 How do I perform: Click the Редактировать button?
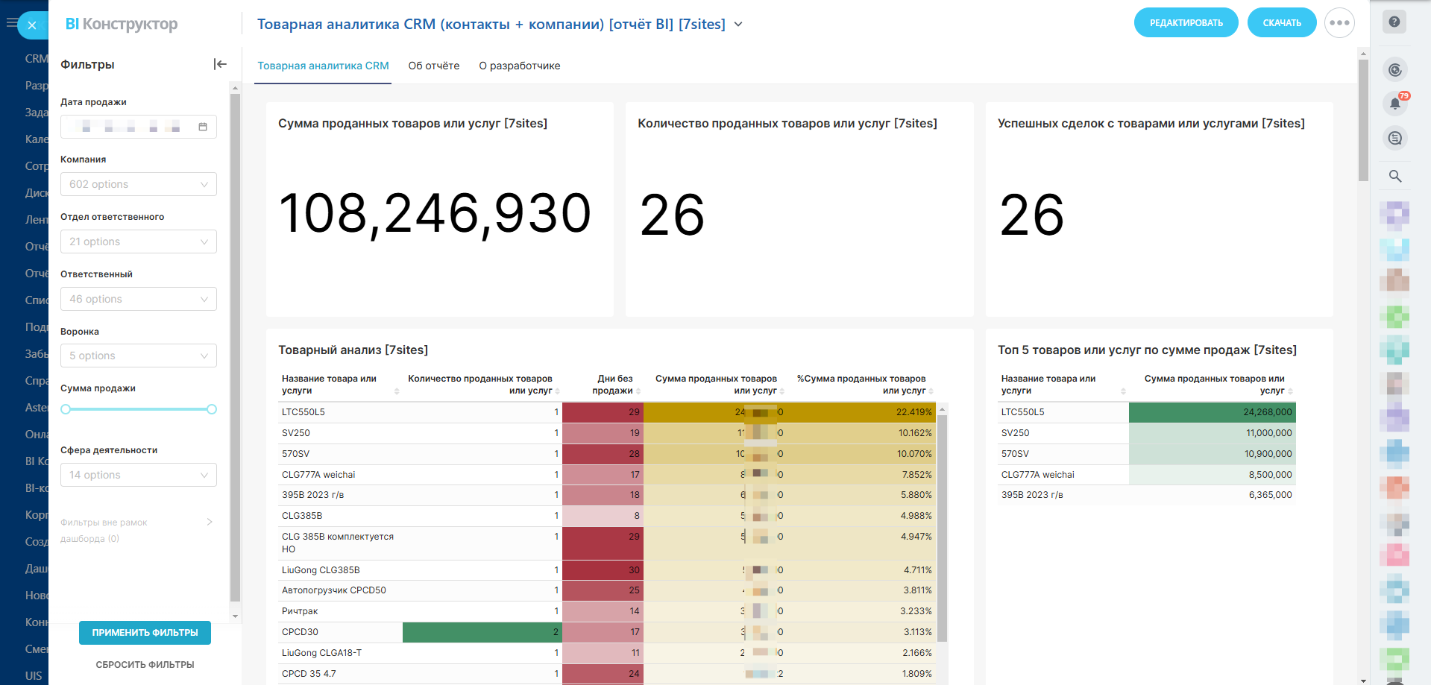coord(1186,23)
